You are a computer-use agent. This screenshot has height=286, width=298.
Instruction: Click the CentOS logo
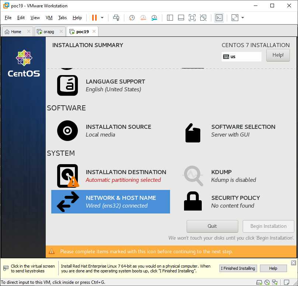24,63
